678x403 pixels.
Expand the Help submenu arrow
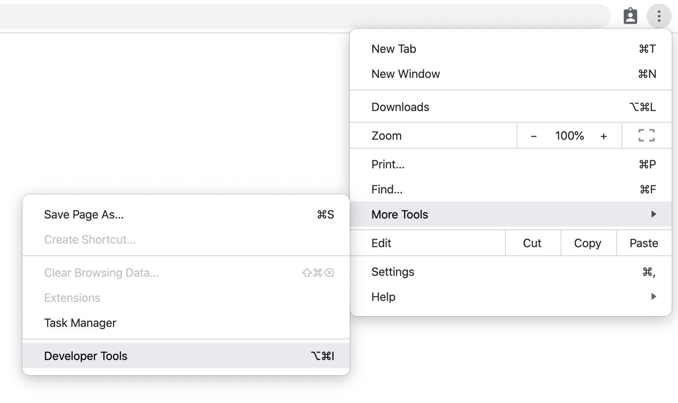654,296
